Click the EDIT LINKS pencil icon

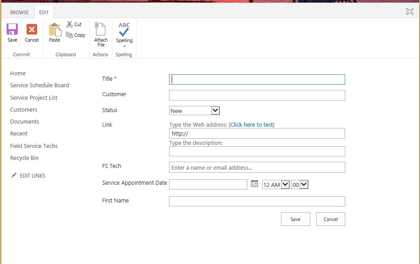[x=14, y=175]
